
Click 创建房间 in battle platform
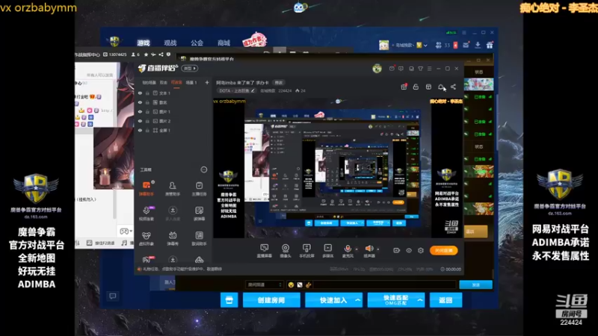click(271, 300)
